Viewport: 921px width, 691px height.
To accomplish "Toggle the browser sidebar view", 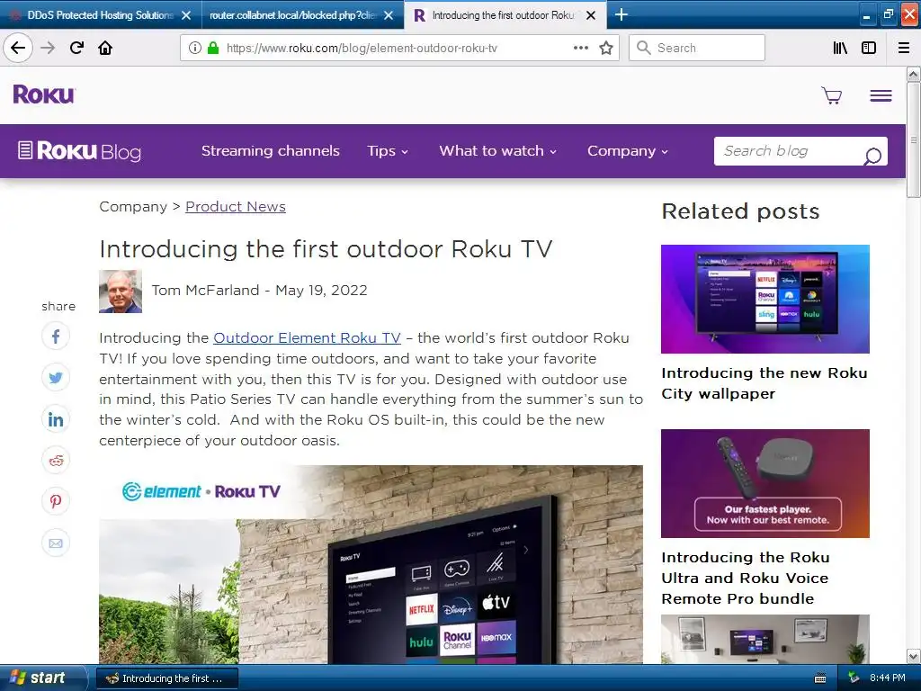I will (x=869, y=48).
